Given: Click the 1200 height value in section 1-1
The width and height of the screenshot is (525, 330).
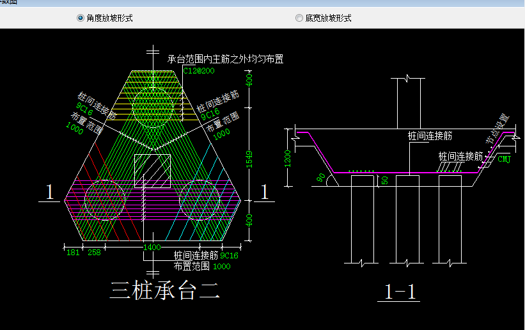Looking at the screenshot, I should (x=288, y=159).
